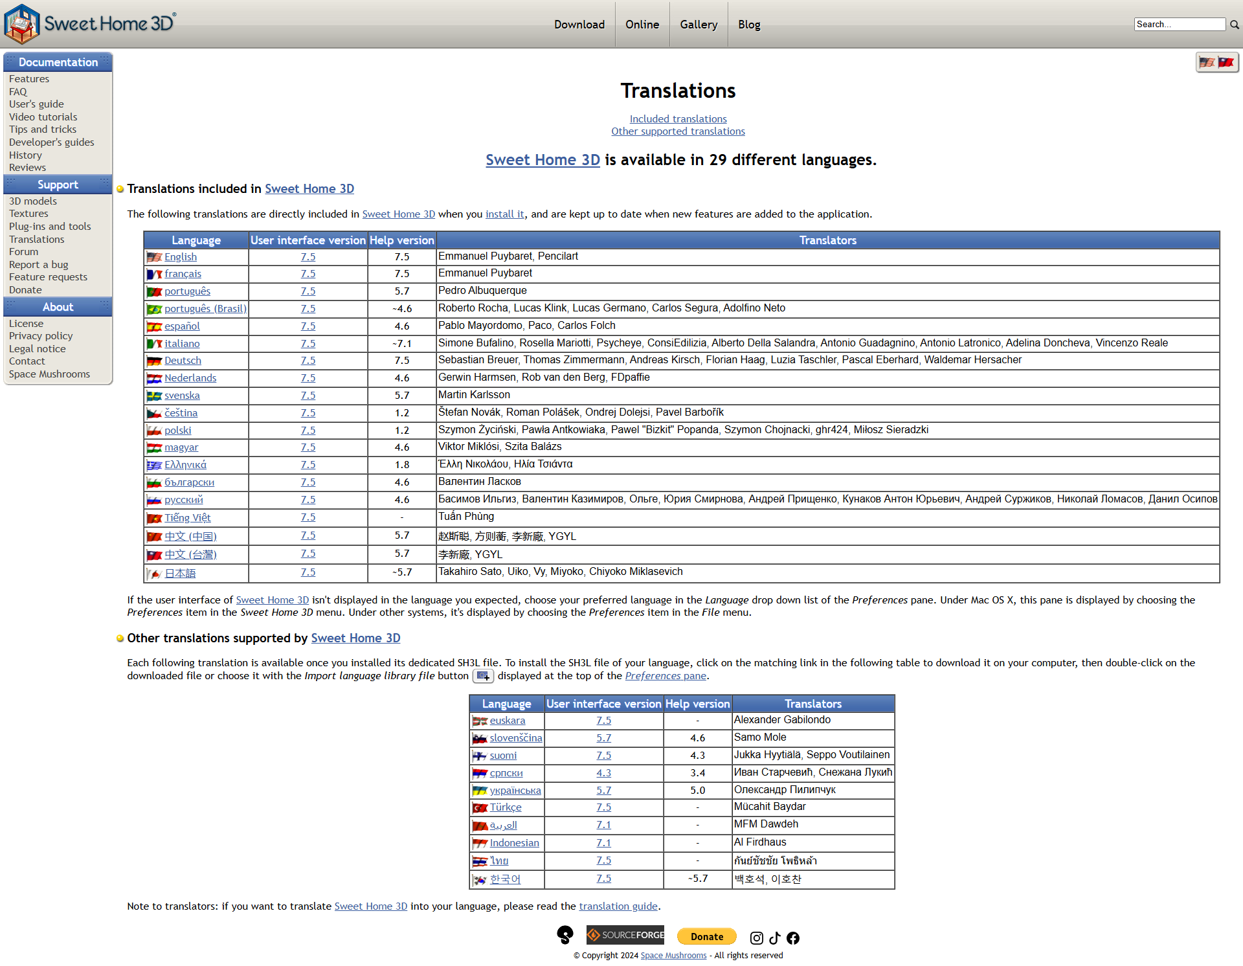Screen dimensions: 1243x966
Task: Open the Facebook icon
Action: (x=793, y=938)
